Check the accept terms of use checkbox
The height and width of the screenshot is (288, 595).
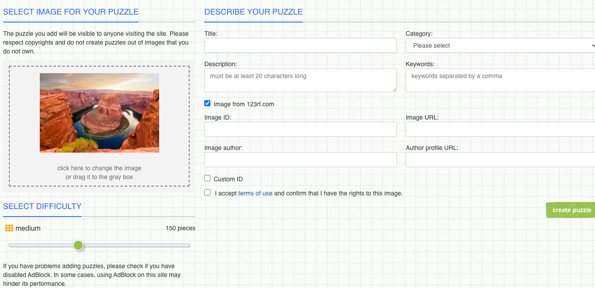click(207, 192)
